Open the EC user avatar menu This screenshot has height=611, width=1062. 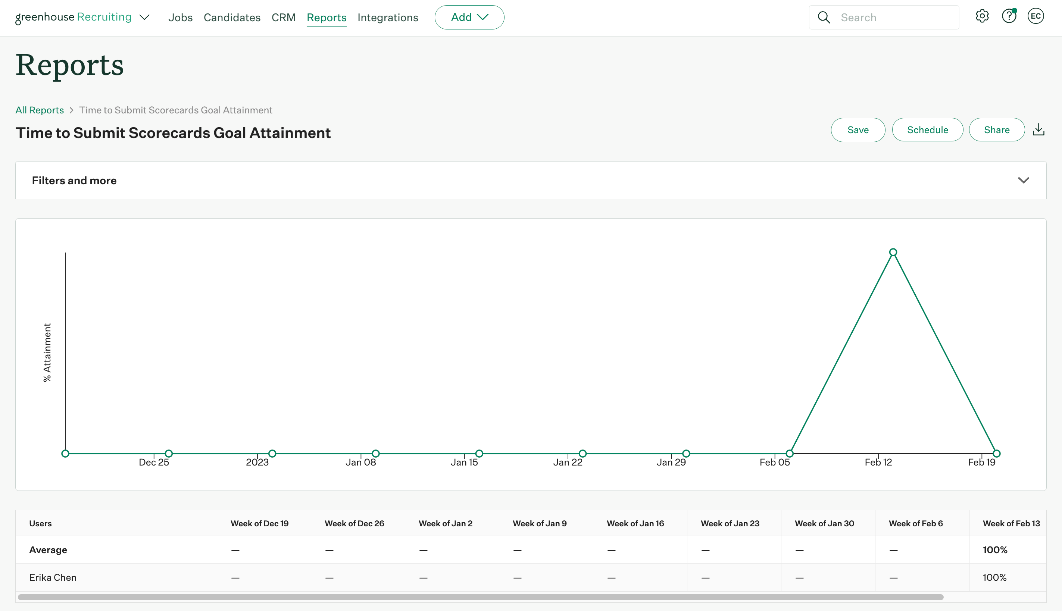[x=1035, y=17]
